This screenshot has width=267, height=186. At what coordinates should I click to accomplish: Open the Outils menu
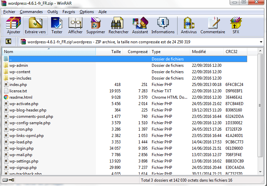pyautogui.click(x=52, y=12)
